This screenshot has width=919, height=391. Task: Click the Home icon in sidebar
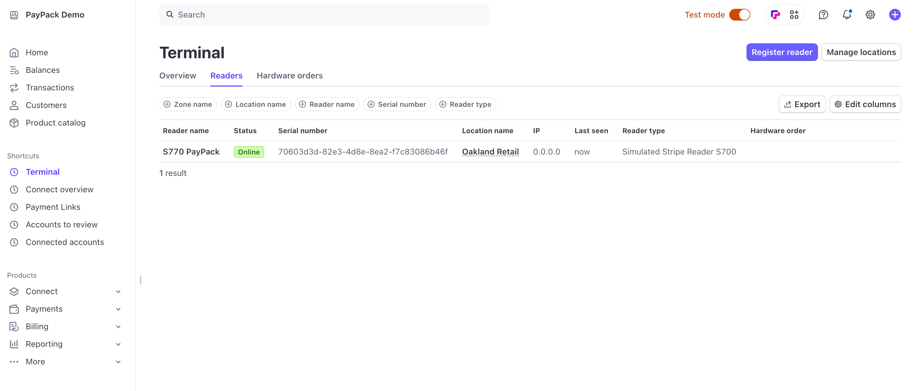pyautogui.click(x=14, y=52)
